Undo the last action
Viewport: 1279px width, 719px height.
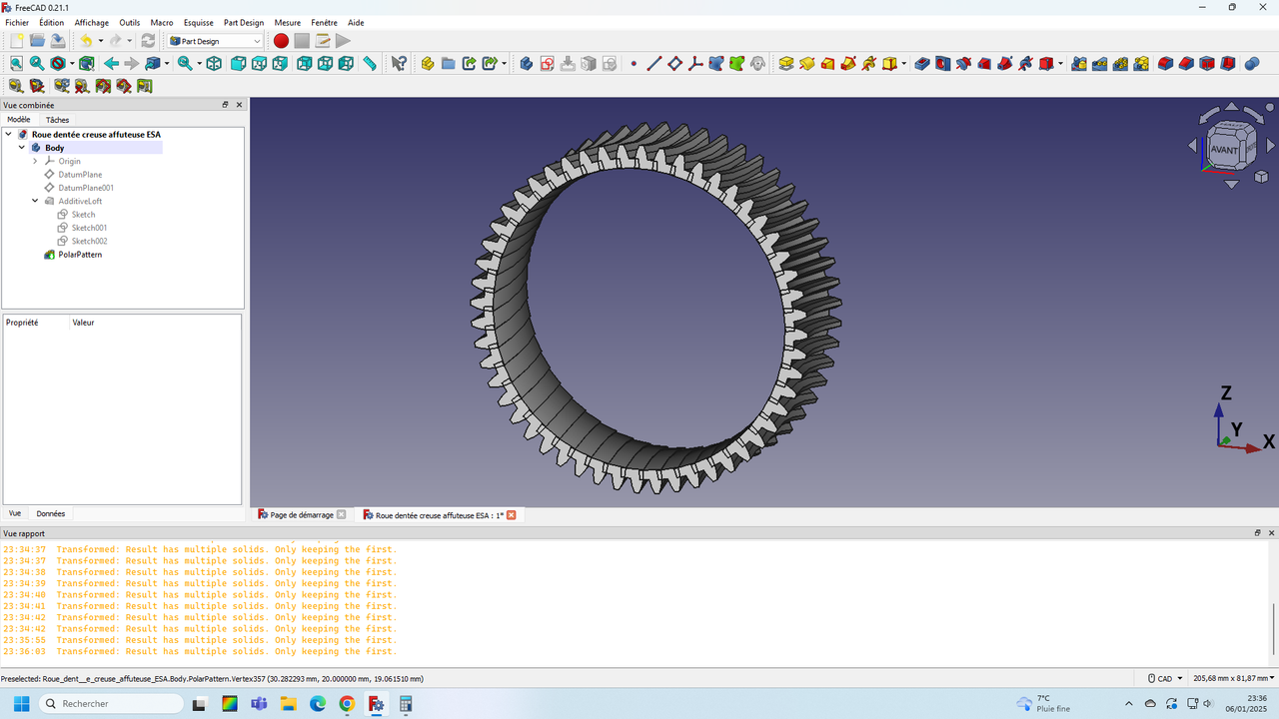click(86, 41)
